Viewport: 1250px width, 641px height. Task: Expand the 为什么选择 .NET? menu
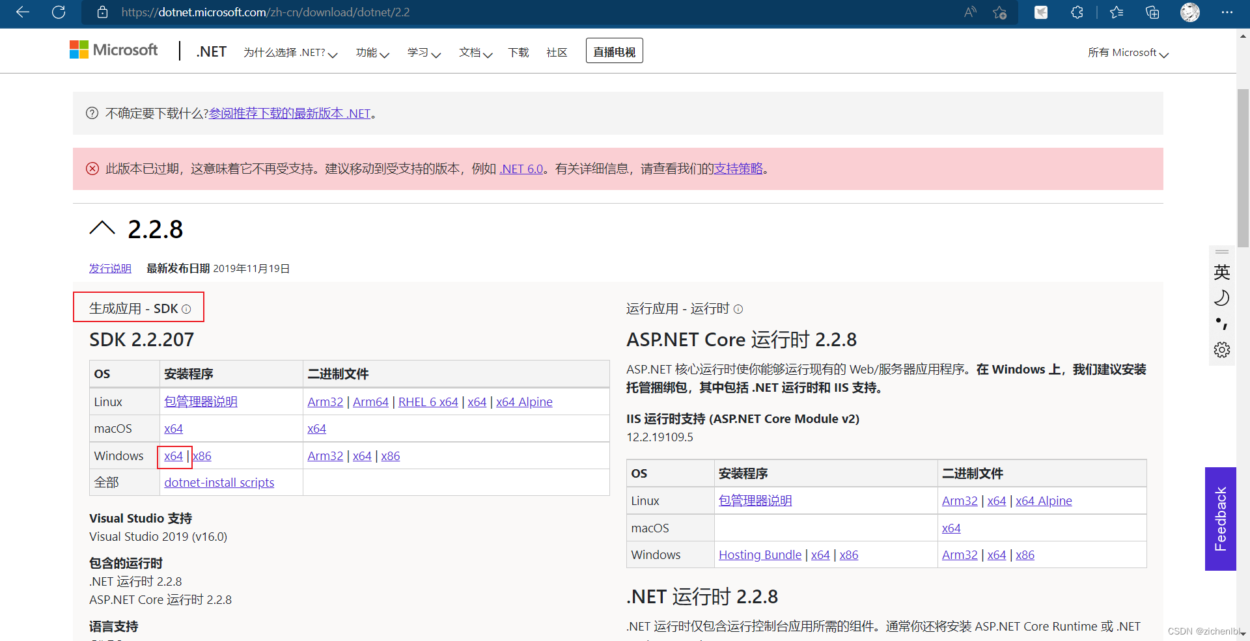coord(290,53)
